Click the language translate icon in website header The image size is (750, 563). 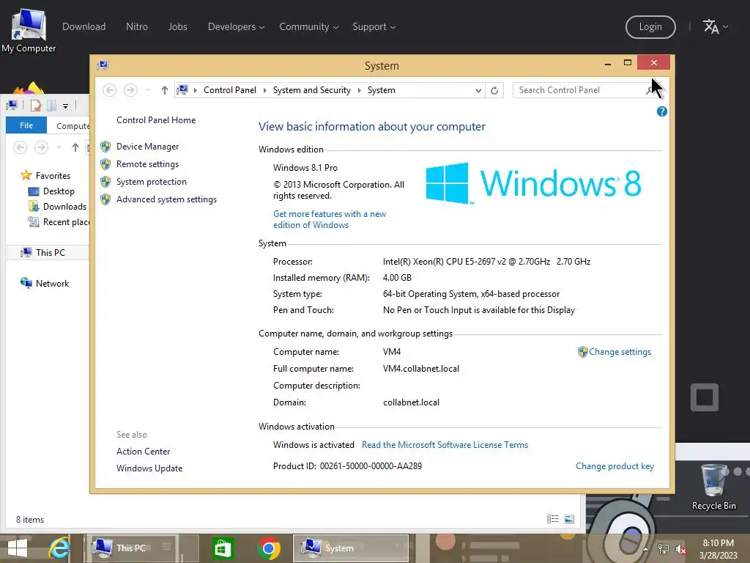tap(710, 27)
